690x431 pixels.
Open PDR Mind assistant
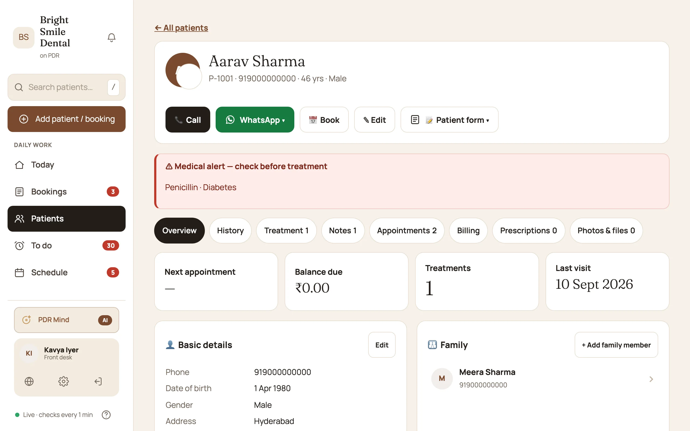click(x=66, y=320)
